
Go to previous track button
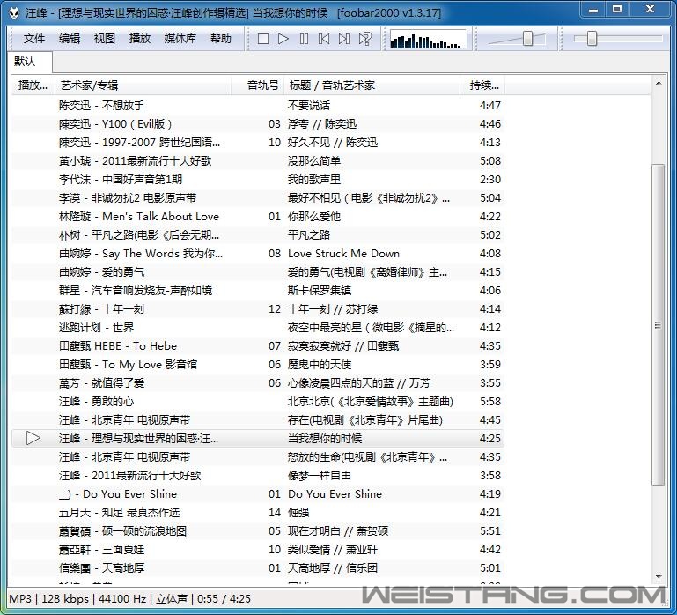click(x=324, y=39)
